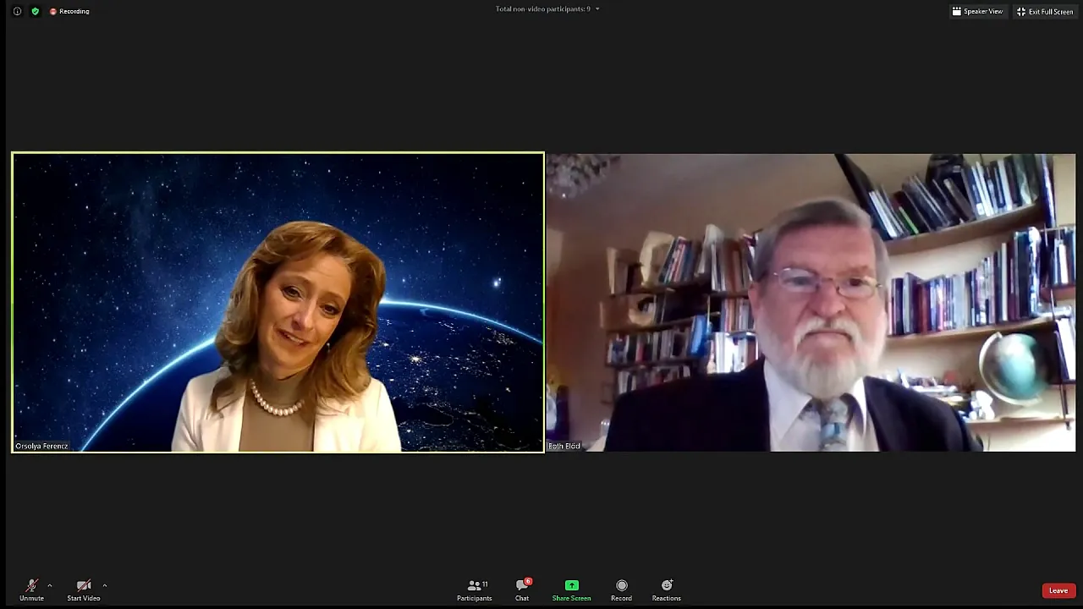
Task: Open the Reactions menu
Action: click(x=667, y=590)
